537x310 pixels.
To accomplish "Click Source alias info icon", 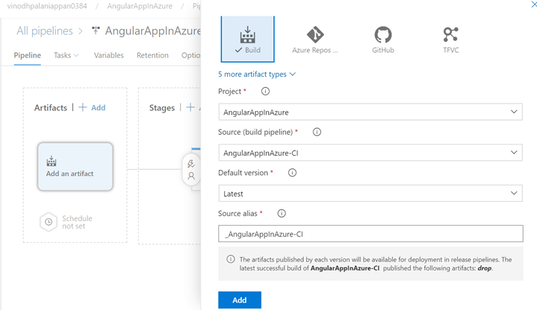I will [x=282, y=213].
